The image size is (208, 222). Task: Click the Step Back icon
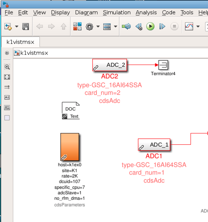tap(139, 27)
